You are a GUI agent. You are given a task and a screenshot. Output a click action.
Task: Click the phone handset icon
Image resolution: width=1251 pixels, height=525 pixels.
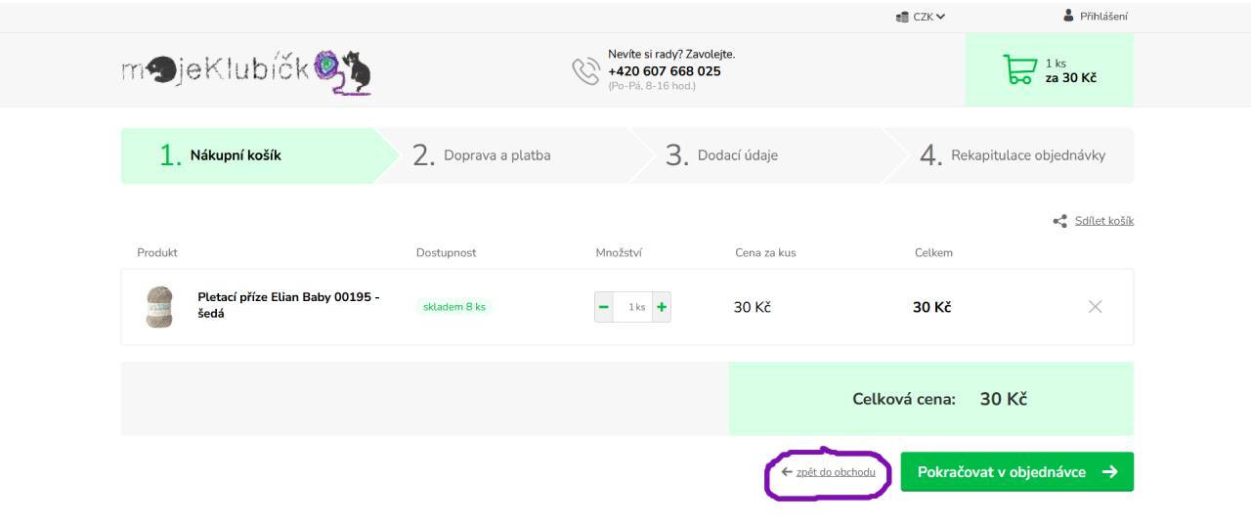(x=586, y=70)
